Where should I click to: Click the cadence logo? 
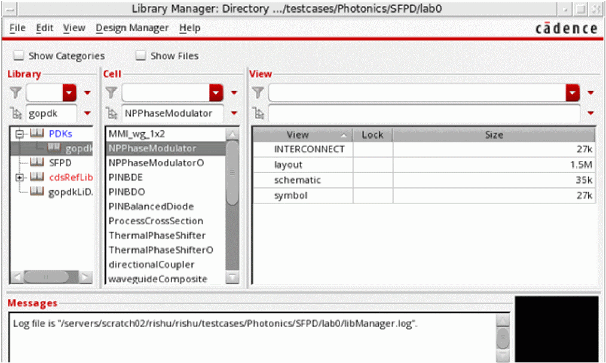click(x=566, y=28)
